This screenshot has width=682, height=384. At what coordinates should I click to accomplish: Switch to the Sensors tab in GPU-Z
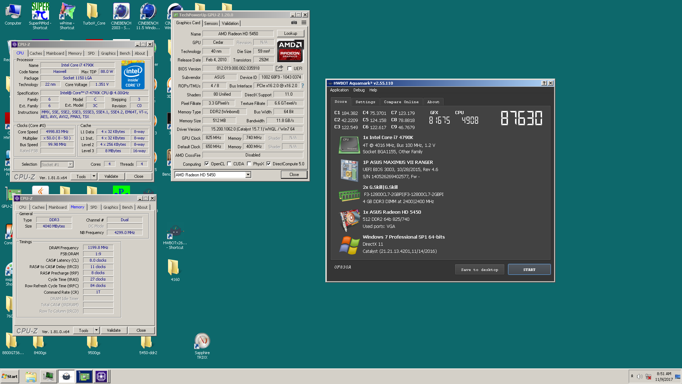[211, 23]
